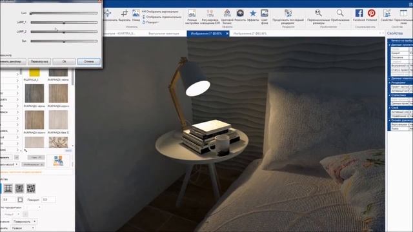This screenshot has height=232, width=413.
Task: Flip image horizontally (Отобразить горизонтально)
Action: point(162,17)
